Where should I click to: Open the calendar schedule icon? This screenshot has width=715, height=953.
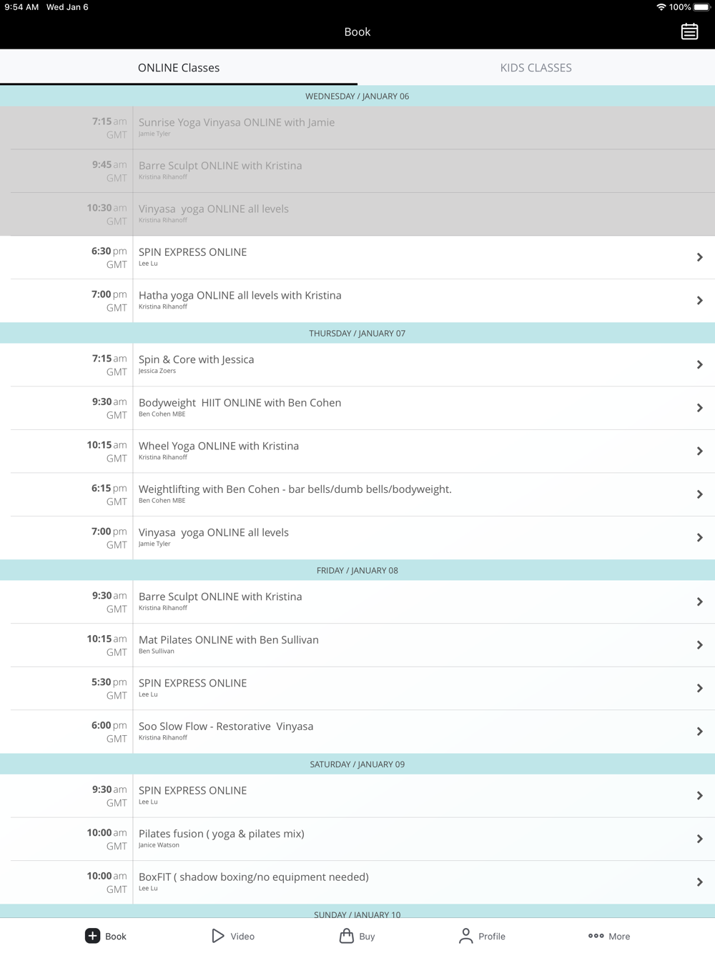tap(689, 31)
